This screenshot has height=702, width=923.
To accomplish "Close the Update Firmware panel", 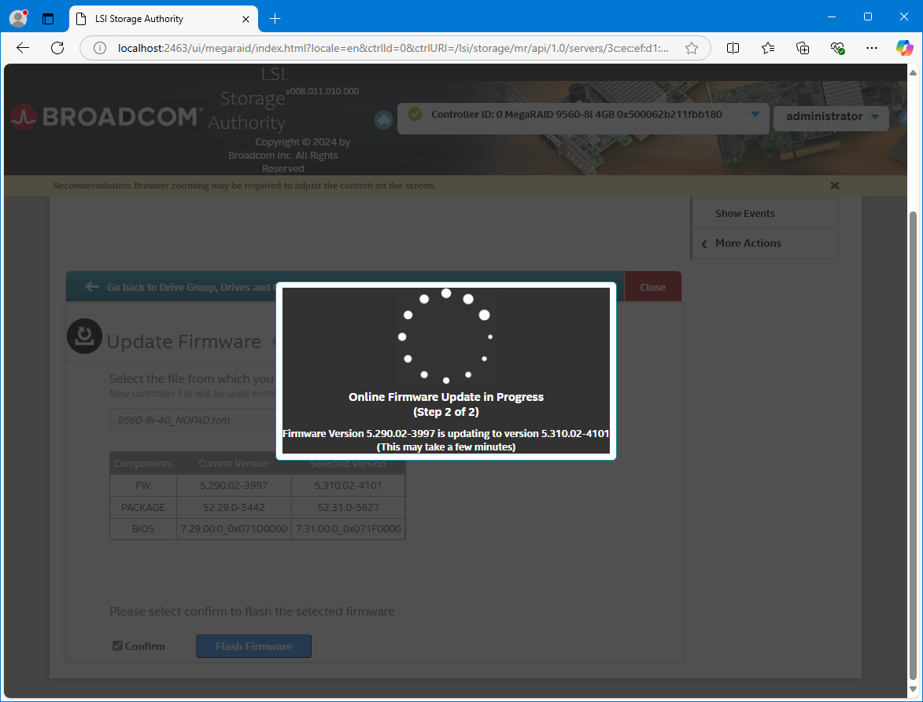I will tap(653, 288).
